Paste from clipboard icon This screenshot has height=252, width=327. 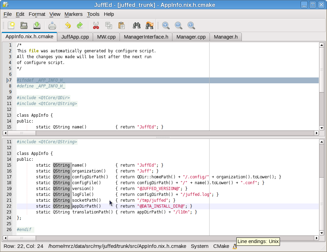pos(121,25)
